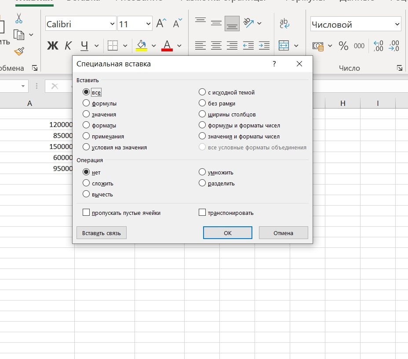Image resolution: width=408 pixels, height=359 pixels.
Task: Click the Wrap Text icon
Action: 284,23
